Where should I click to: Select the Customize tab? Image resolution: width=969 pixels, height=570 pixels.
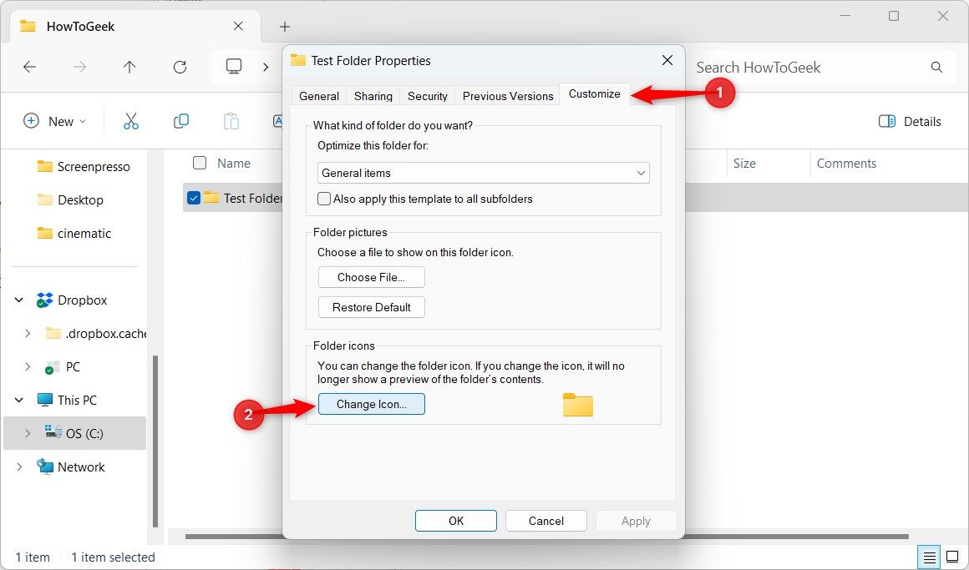click(595, 93)
